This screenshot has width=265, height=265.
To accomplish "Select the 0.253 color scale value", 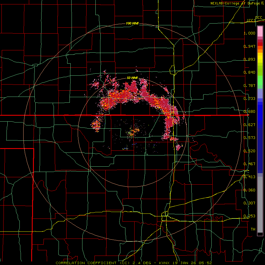I will point(249,216).
